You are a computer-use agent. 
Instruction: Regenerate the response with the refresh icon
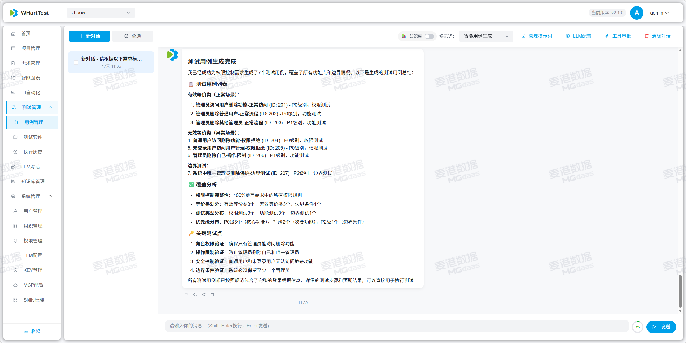204,294
